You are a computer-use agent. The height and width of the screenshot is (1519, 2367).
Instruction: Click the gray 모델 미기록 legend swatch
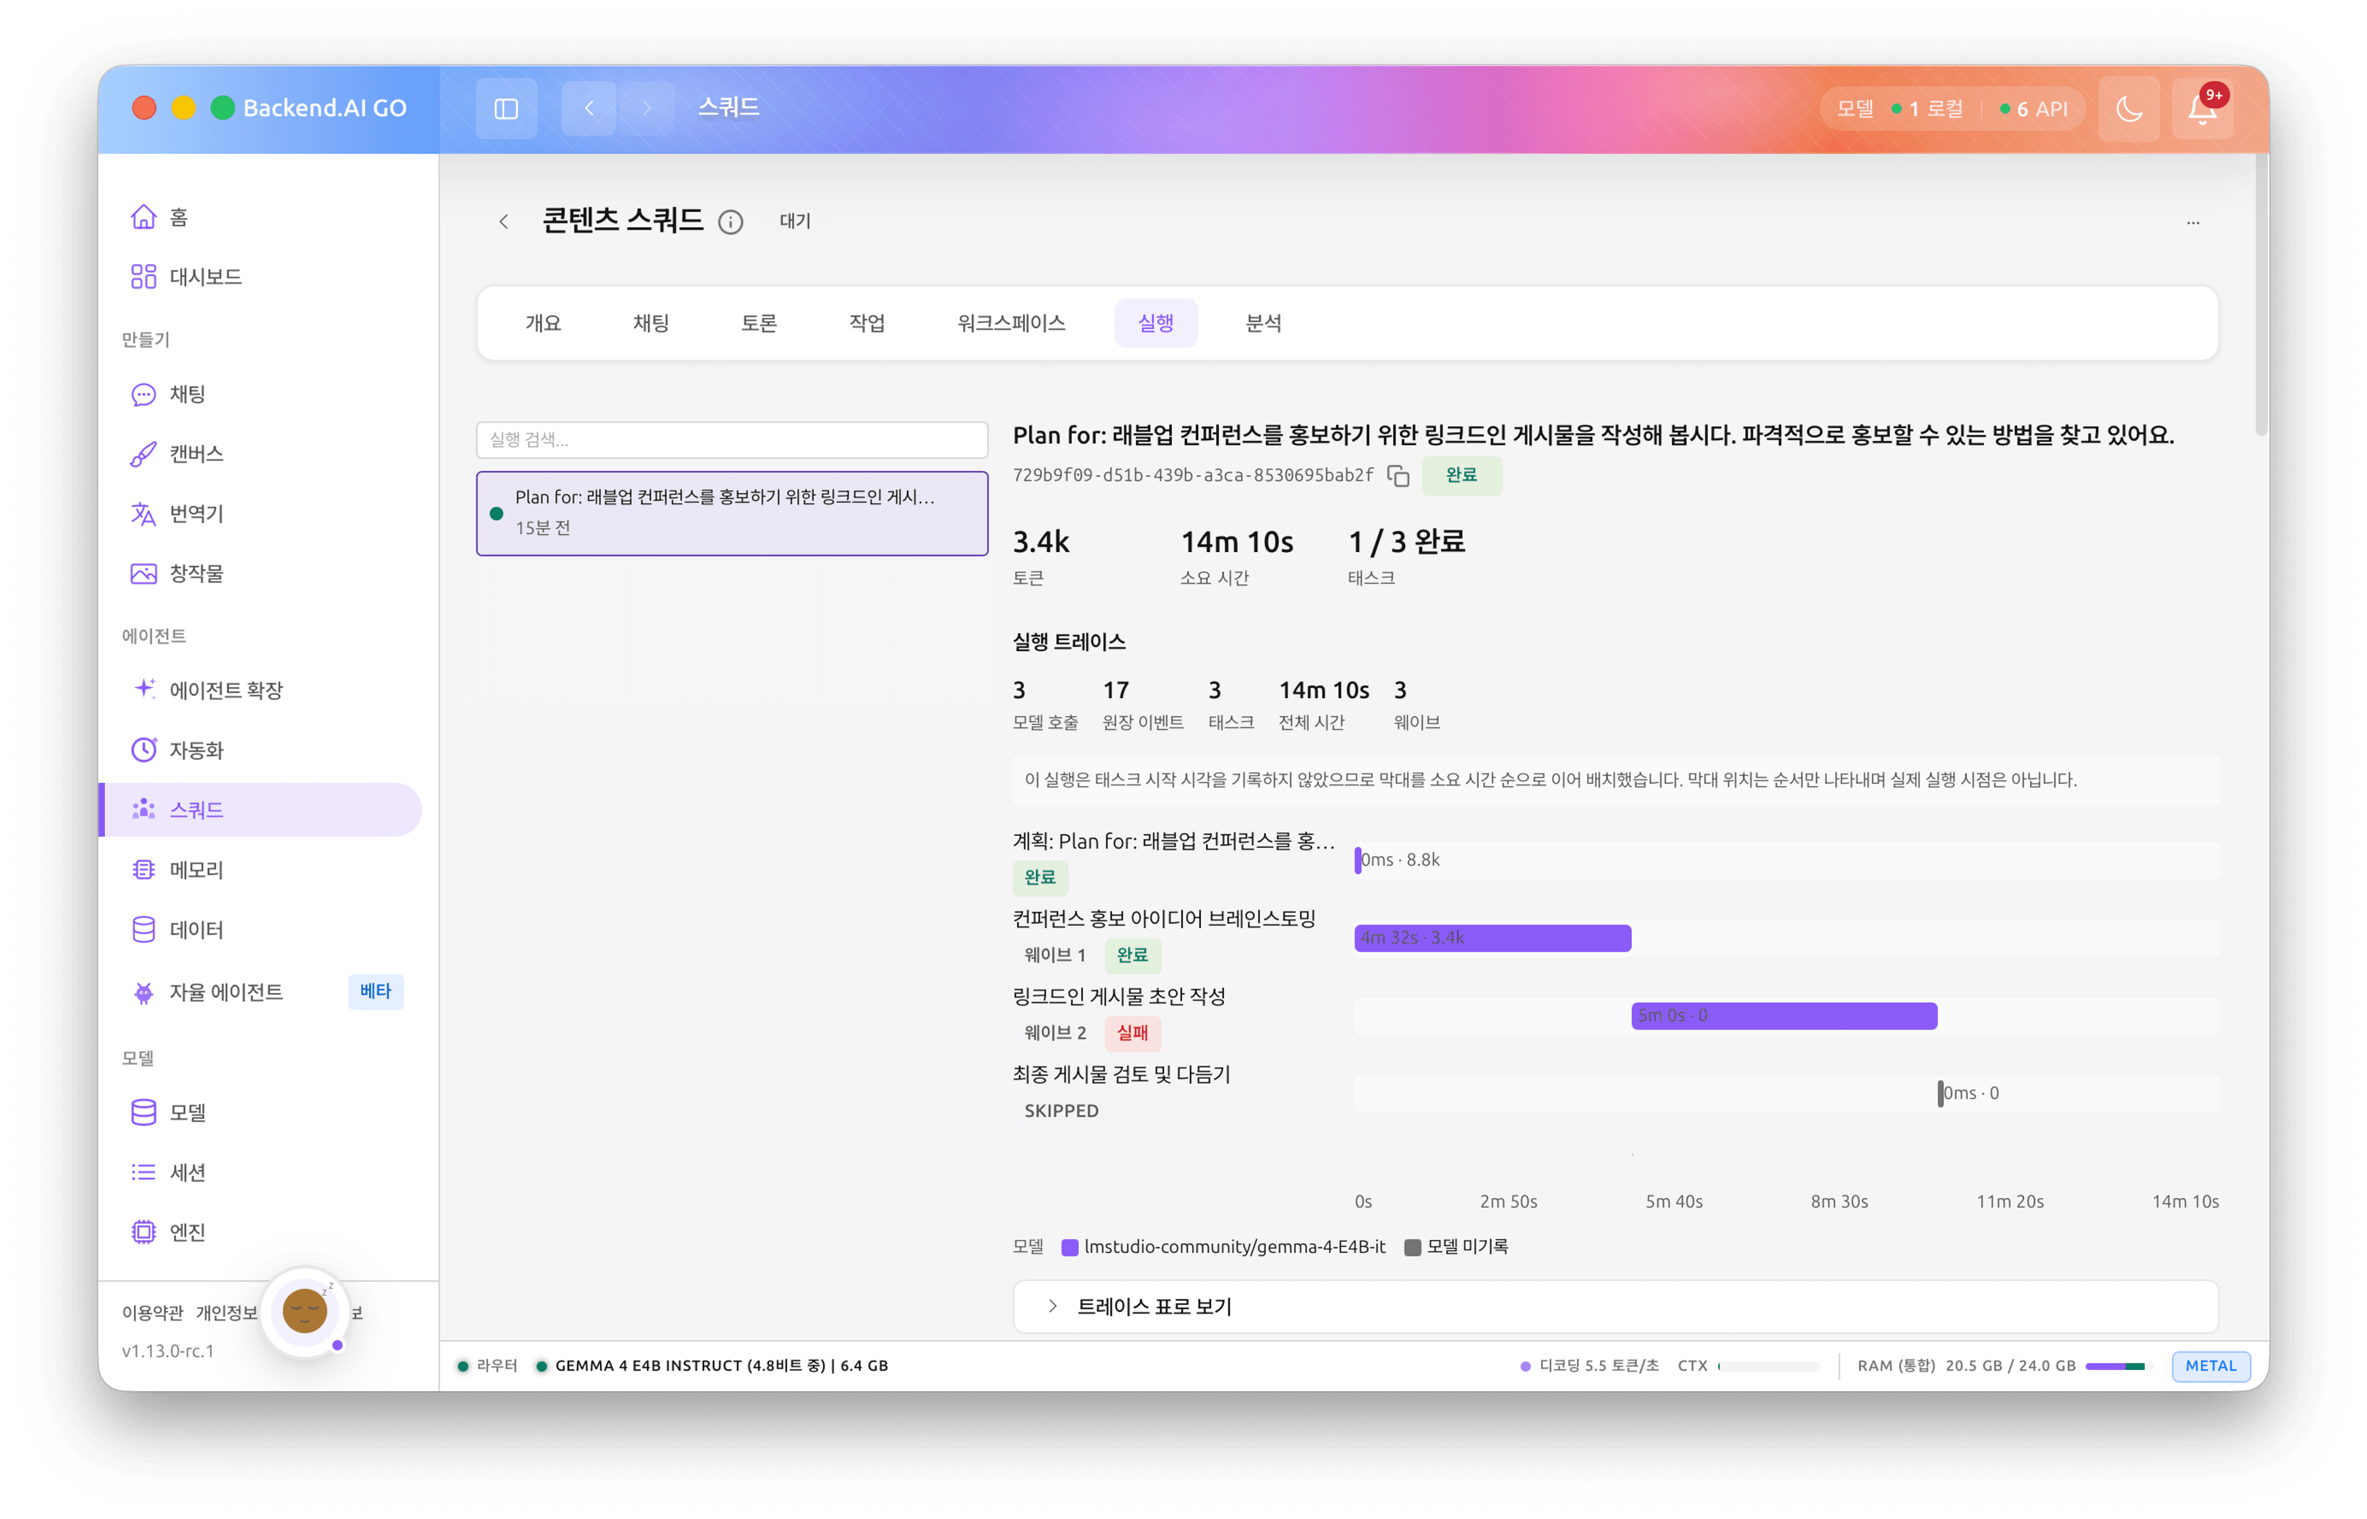coord(1413,1248)
